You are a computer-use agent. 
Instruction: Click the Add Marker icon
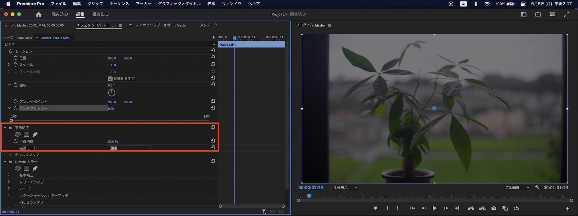[x=375, y=208]
